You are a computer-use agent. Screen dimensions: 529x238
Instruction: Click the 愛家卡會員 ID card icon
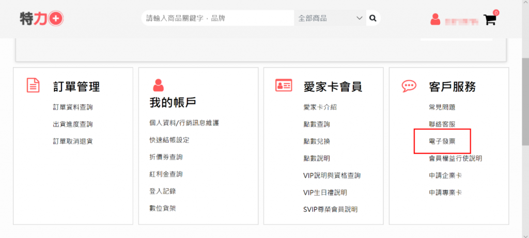[x=284, y=86]
